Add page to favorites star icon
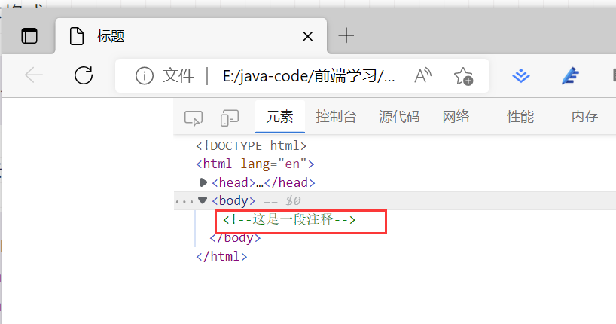 (x=463, y=76)
